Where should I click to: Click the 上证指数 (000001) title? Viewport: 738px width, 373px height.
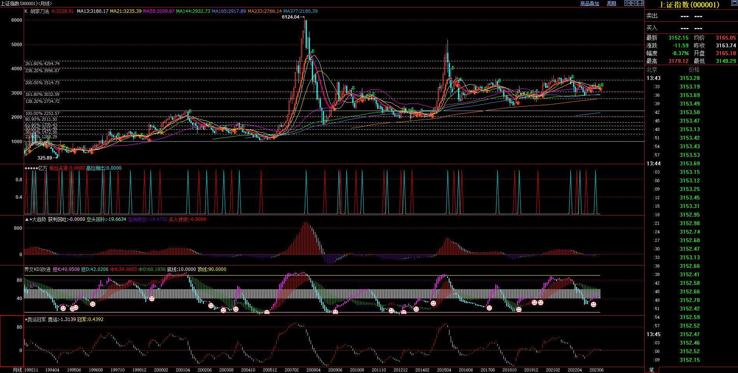coord(689,5)
